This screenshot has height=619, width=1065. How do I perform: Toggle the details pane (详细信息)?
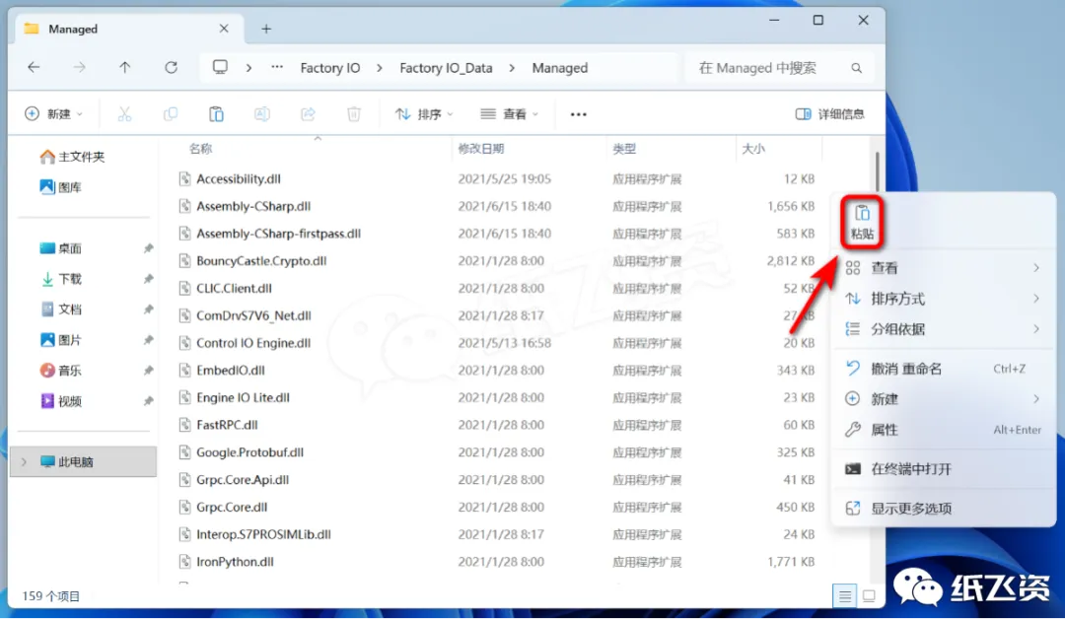tap(830, 114)
